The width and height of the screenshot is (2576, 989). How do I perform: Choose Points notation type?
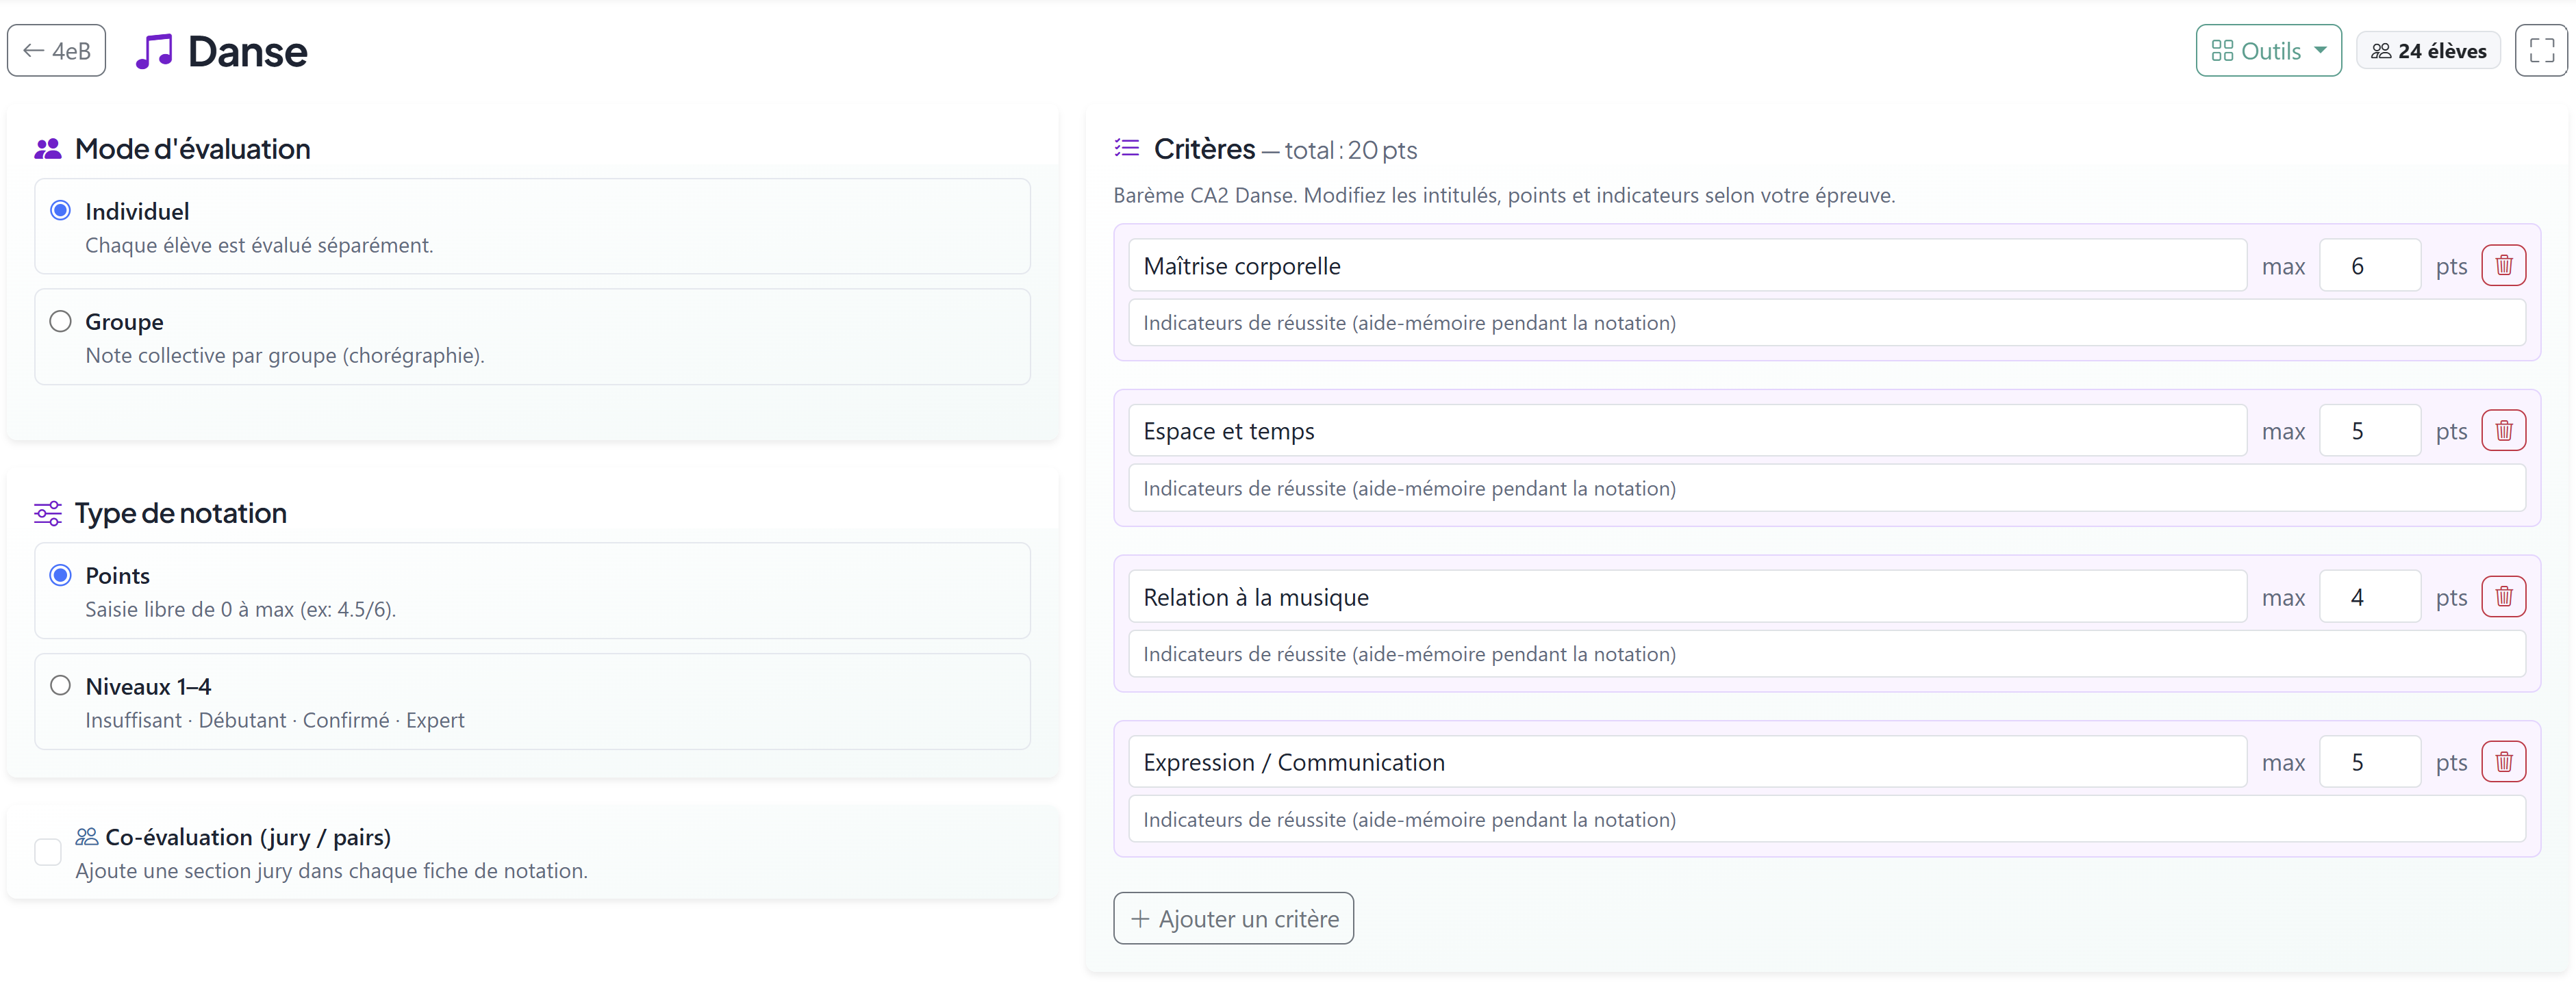tap(60, 575)
